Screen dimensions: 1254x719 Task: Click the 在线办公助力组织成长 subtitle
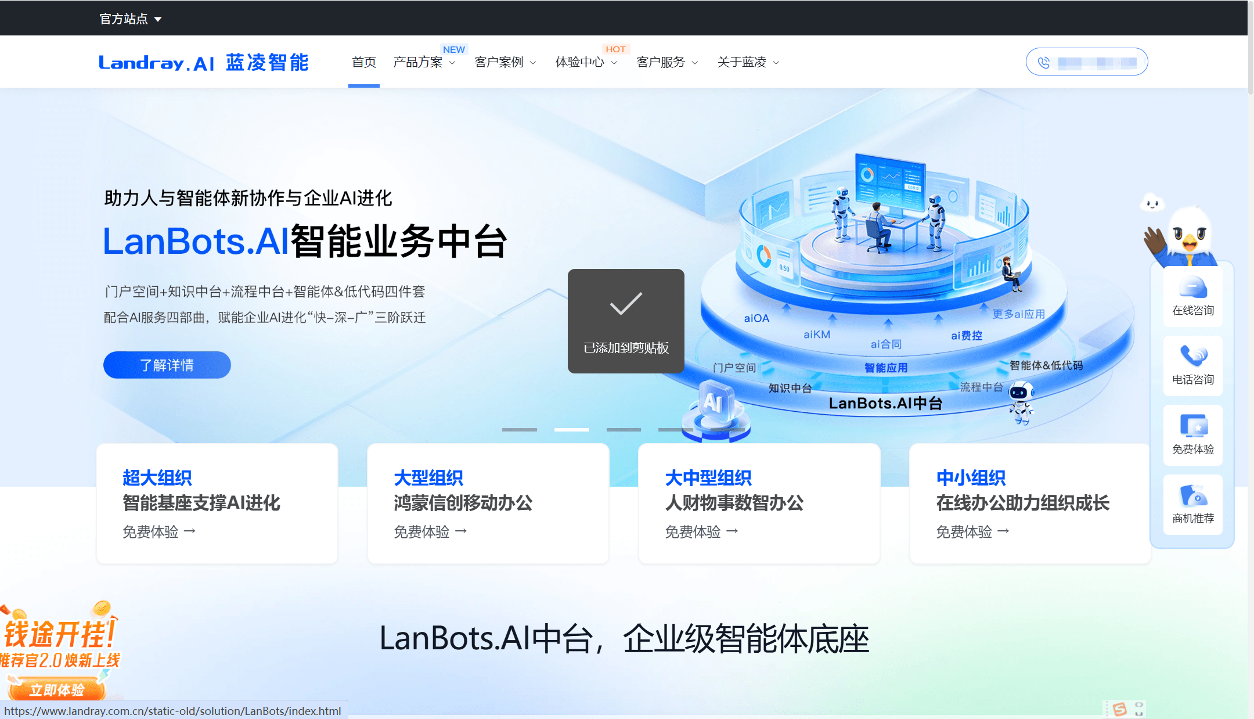click(1023, 502)
